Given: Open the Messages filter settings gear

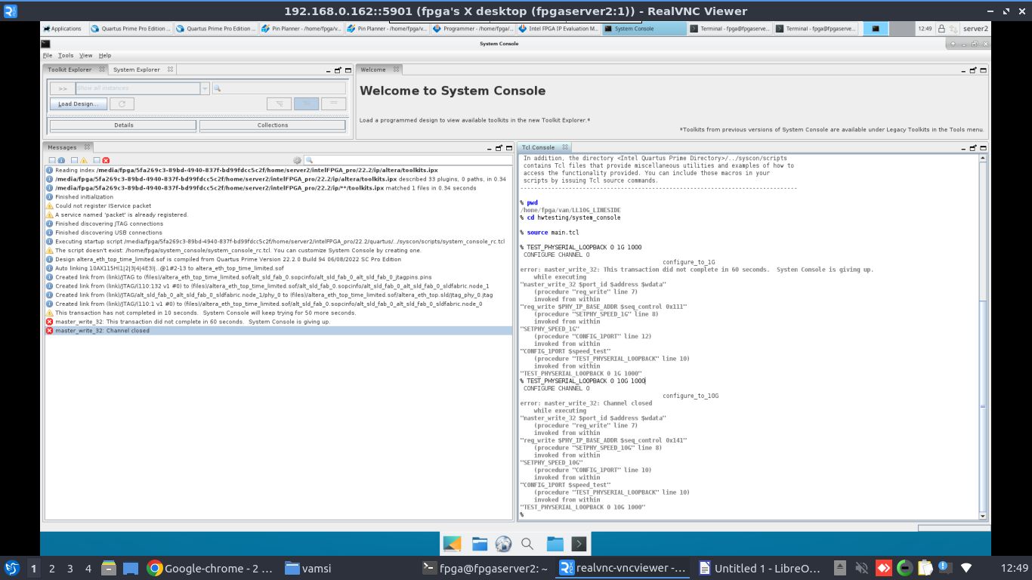Looking at the screenshot, I should 297,160.
